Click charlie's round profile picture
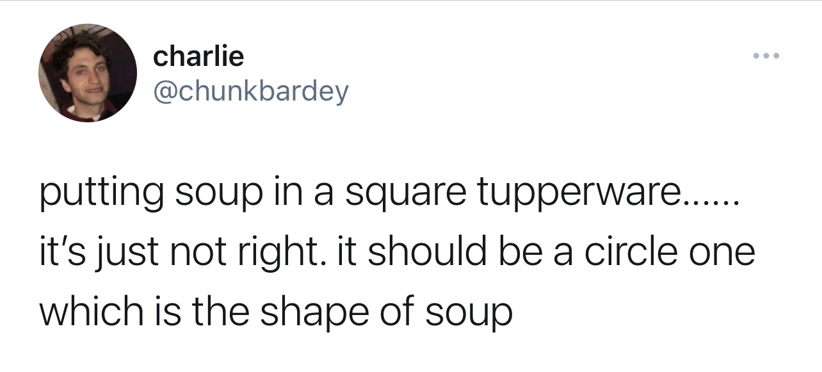 (x=88, y=72)
